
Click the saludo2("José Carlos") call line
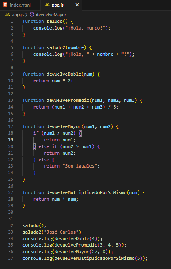(x=52, y=232)
